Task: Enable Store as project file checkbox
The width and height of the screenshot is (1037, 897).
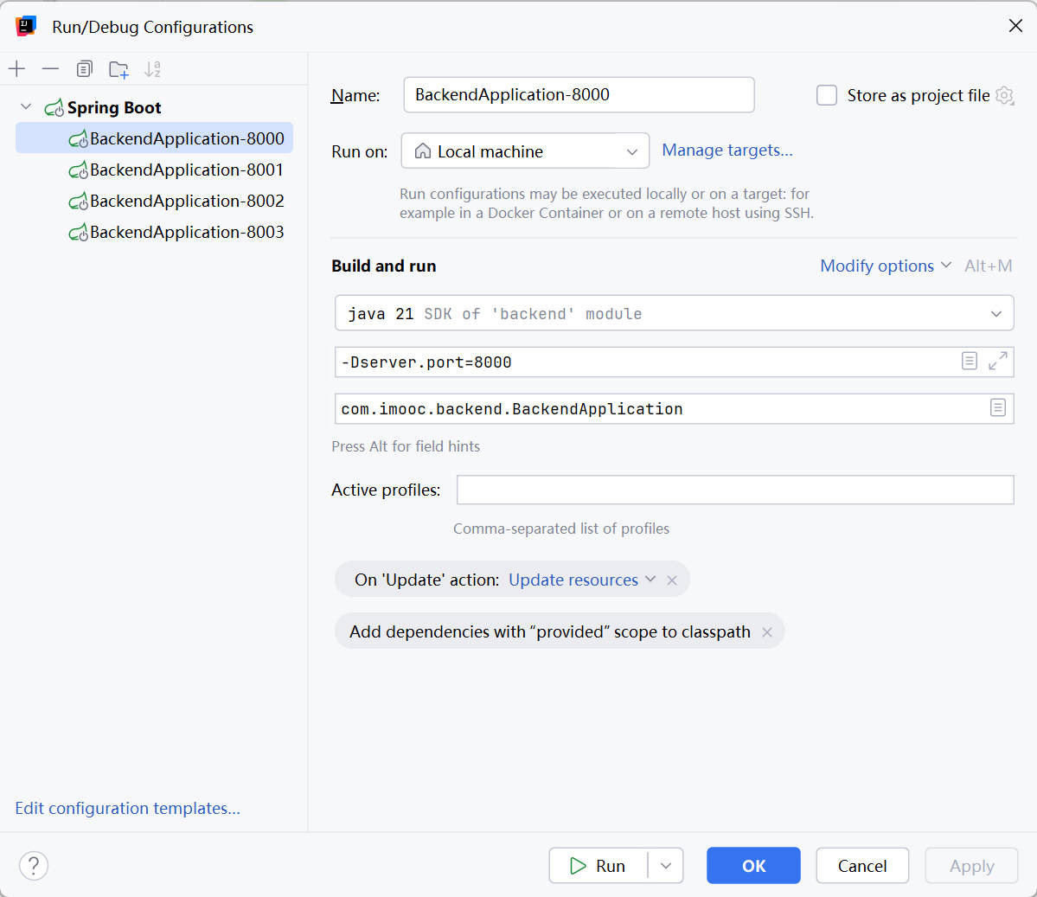Action: (827, 95)
